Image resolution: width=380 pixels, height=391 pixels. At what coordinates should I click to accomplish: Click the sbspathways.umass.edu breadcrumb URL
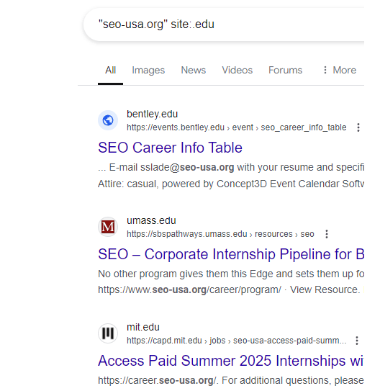coord(220,234)
